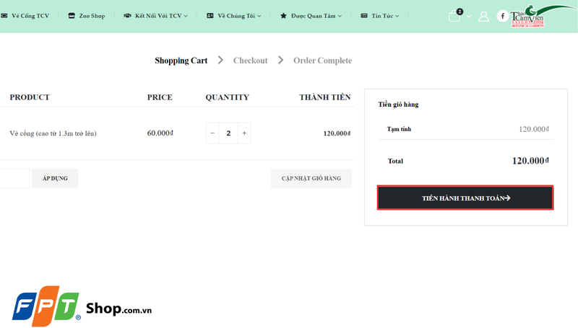Visit the Facebook page icon
578x328 pixels.
click(502, 16)
